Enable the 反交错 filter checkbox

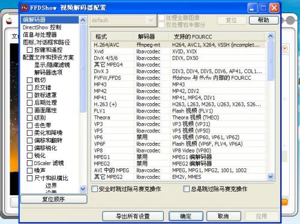click(x=29, y=88)
